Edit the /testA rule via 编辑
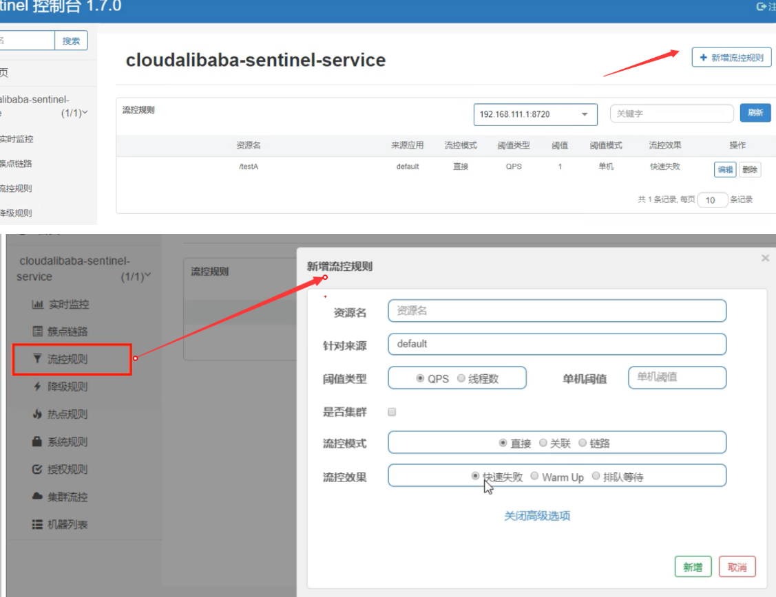The image size is (776, 597). 725,169
